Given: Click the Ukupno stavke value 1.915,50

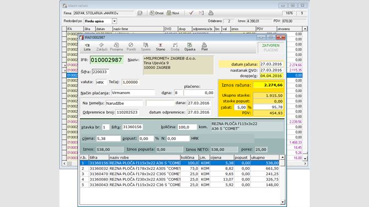Looking at the screenshot, I should 268,95.
